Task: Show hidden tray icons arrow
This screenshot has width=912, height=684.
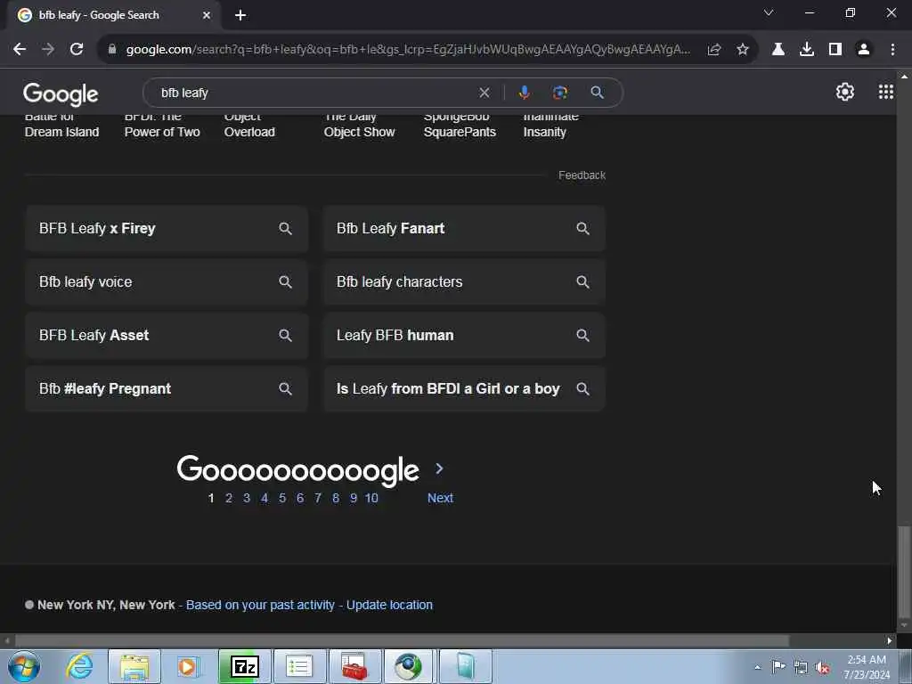Action: pyautogui.click(x=757, y=667)
